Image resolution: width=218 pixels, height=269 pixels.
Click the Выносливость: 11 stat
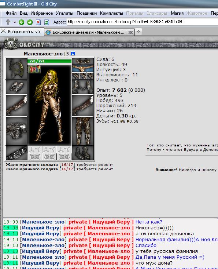(x=117, y=75)
